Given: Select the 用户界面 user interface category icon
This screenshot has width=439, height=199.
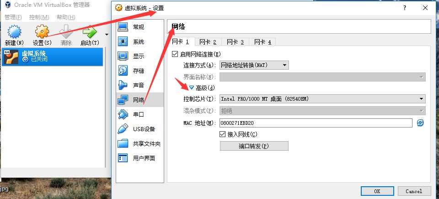Looking at the screenshot, I should (123, 158).
